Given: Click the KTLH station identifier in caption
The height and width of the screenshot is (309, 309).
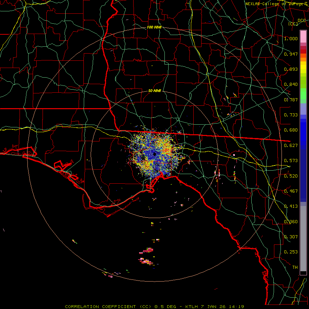Looking at the screenshot, I should click(x=192, y=307).
